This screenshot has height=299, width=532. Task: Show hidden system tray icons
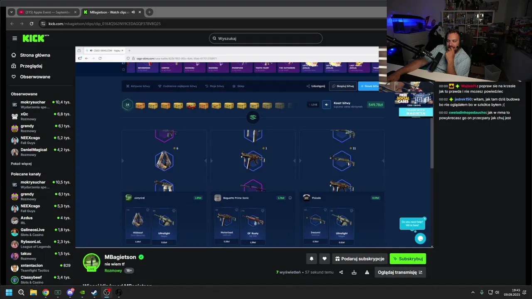coord(473,292)
